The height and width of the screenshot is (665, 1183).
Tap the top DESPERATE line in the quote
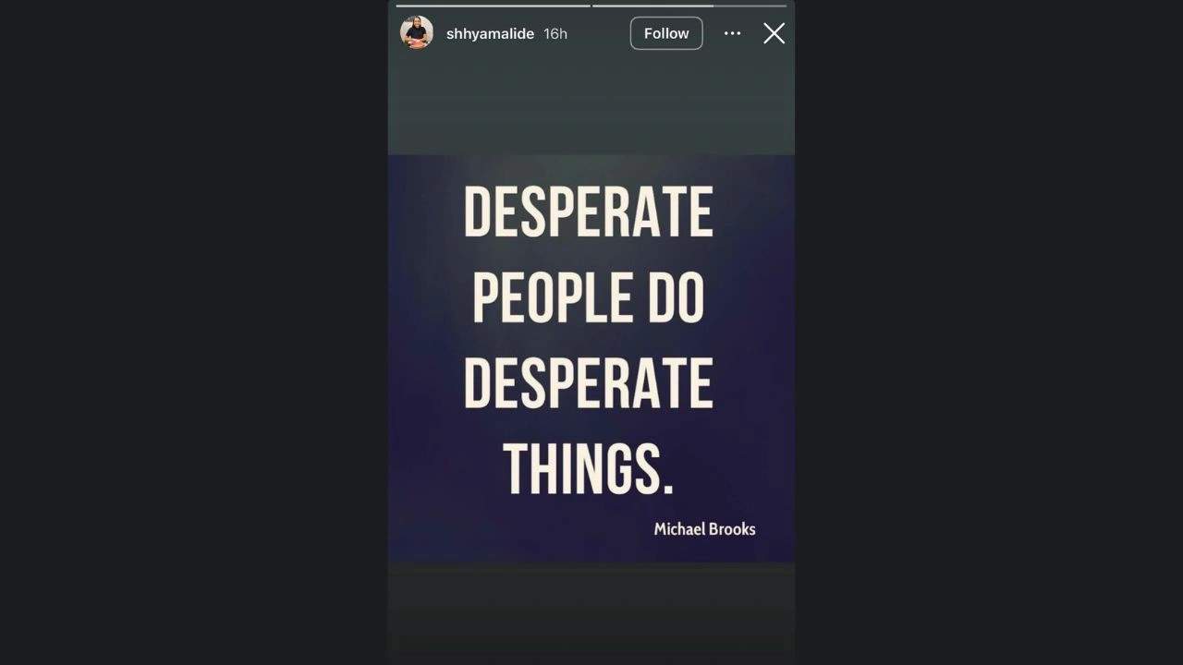point(589,212)
